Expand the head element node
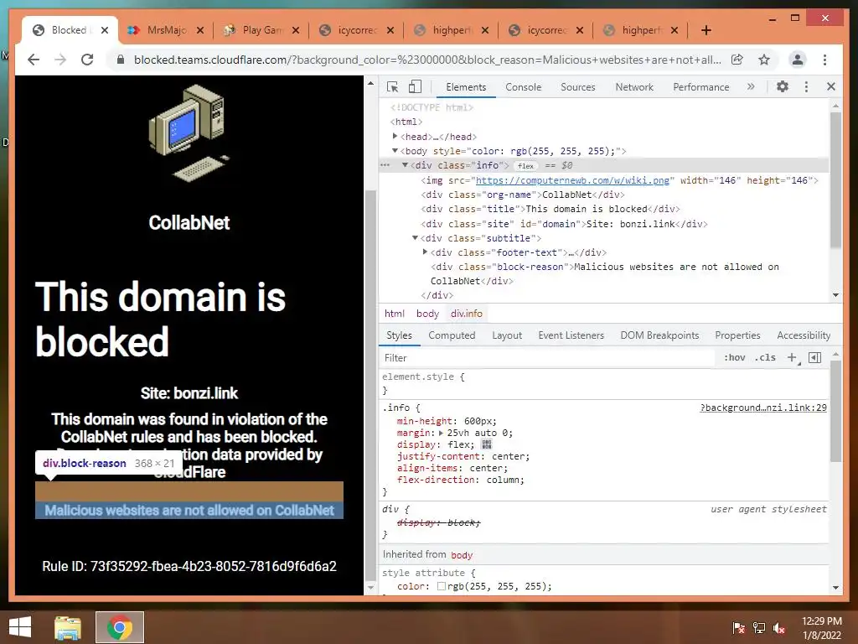The height and width of the screenshot is (644, 858). [x=395, y=136]
